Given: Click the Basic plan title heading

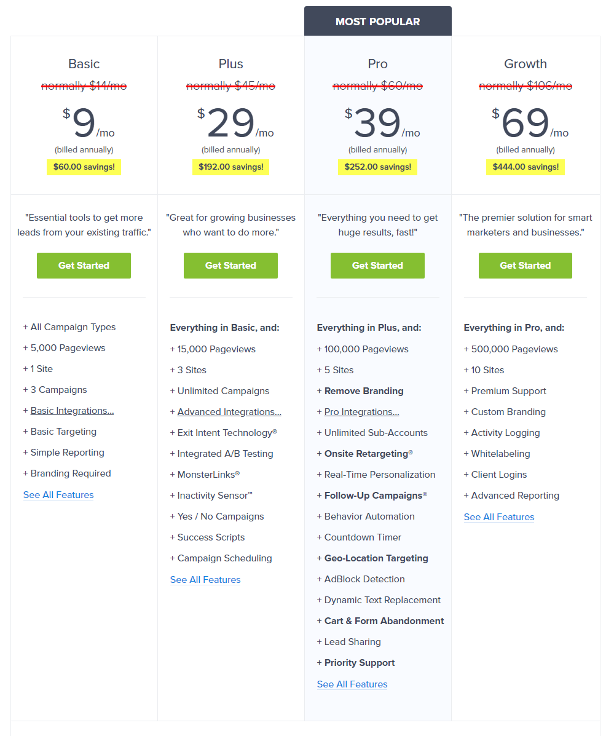Looking at the screenshot, I should [x=84, y=63].
